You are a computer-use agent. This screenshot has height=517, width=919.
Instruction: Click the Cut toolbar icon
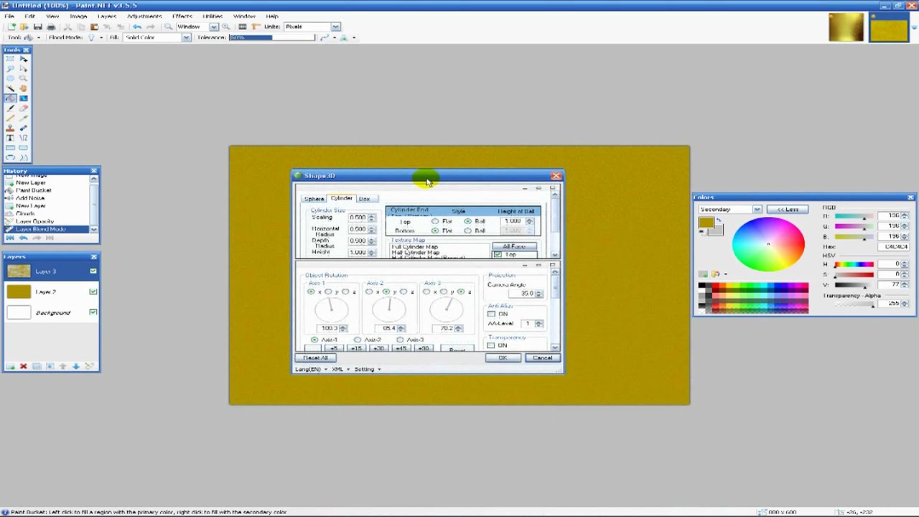coord(67,27)
